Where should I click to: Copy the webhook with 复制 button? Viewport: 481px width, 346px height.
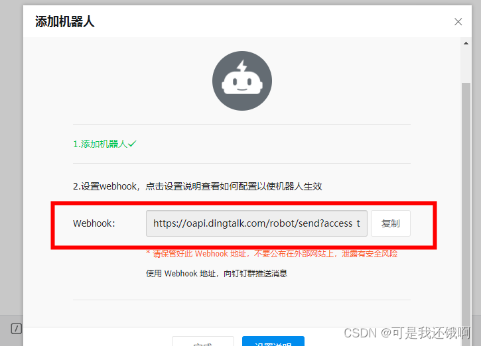(391, 223)
